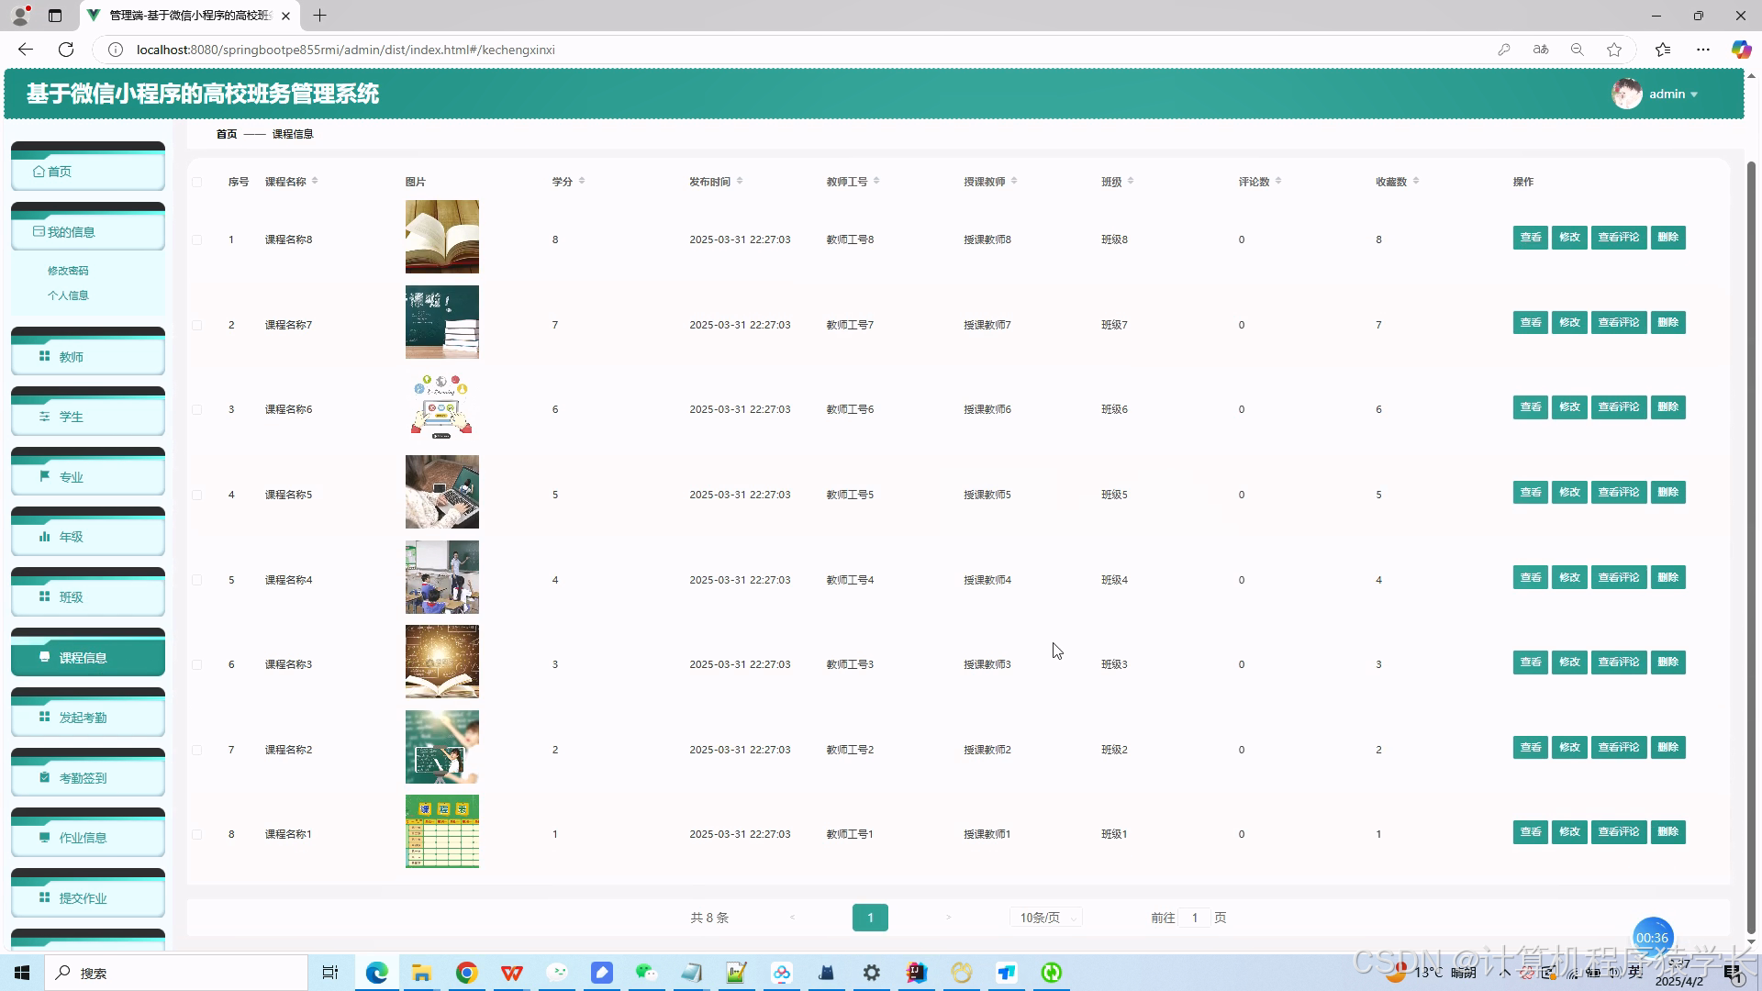Select 提交作业 in the sidebar menu
The width and height of the screenshot is (1762, 991).
pyautogui.click(x=83, y=897)
